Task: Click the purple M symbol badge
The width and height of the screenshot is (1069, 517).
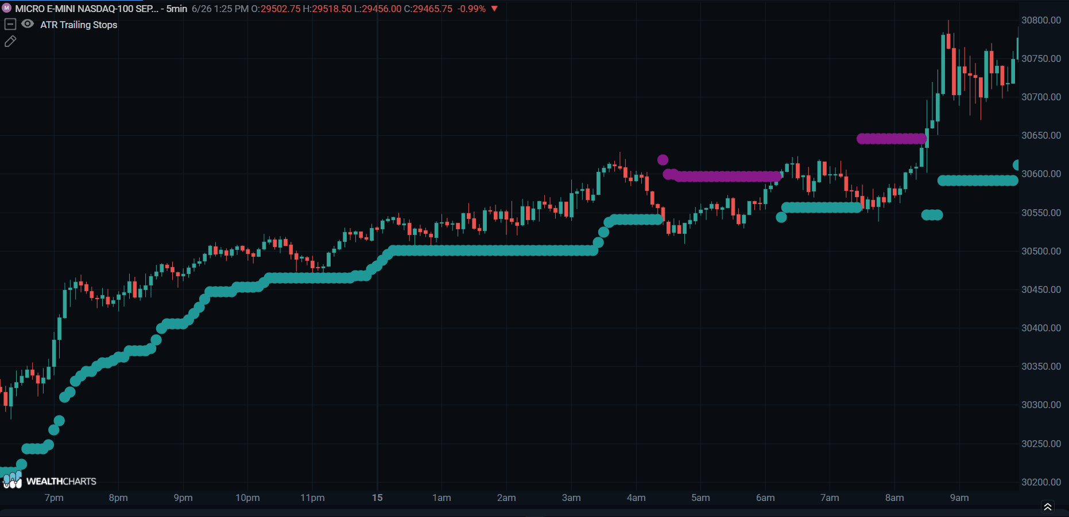Action: (x=7, y=8)
